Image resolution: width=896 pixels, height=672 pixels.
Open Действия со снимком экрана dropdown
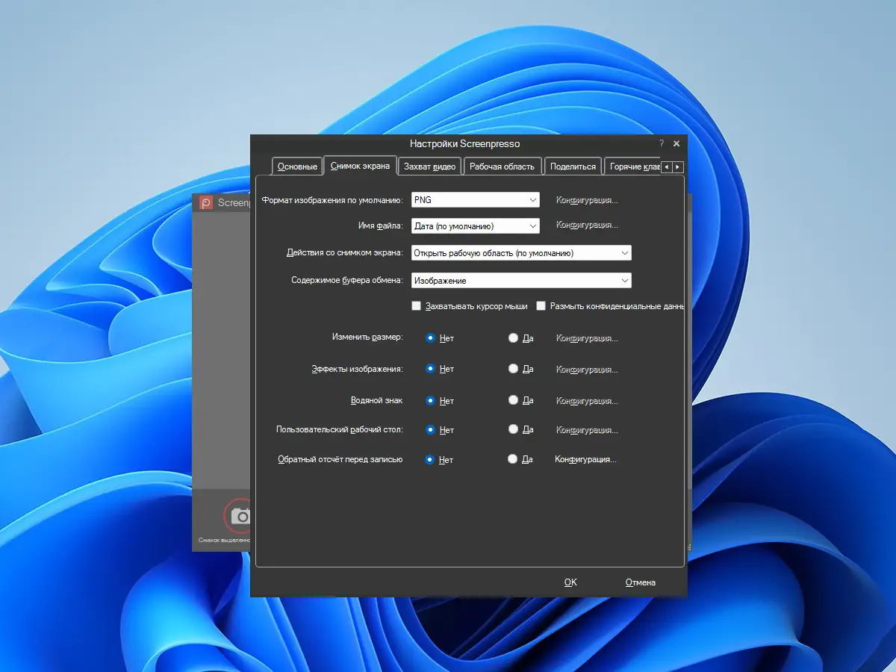point(521,253)
